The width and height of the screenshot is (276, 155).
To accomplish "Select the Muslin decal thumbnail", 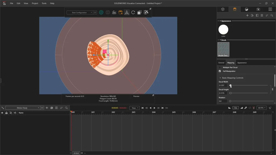I will (223, 49).
